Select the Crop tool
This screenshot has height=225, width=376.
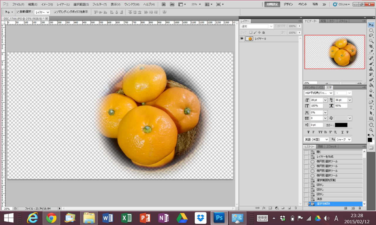click(x=371, y=46)
